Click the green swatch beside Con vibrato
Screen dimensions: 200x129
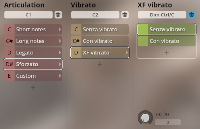click(x=143, y=41)
